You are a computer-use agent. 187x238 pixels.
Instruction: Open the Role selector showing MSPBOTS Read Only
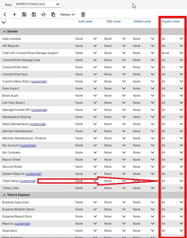[x=38, y=4]
